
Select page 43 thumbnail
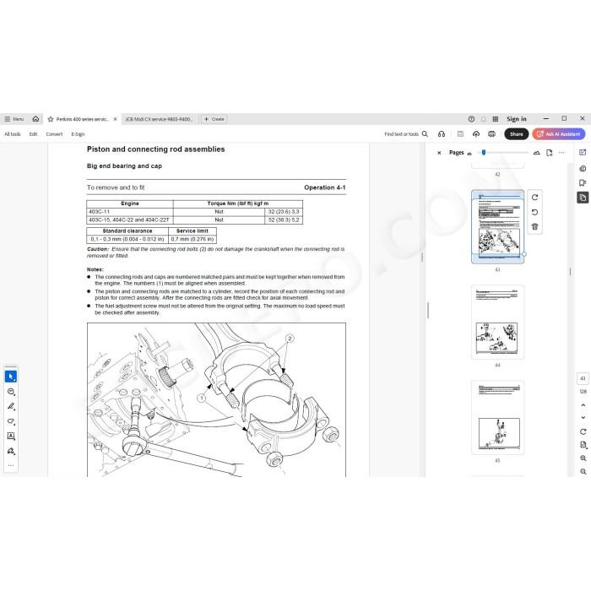click(497, 226)
